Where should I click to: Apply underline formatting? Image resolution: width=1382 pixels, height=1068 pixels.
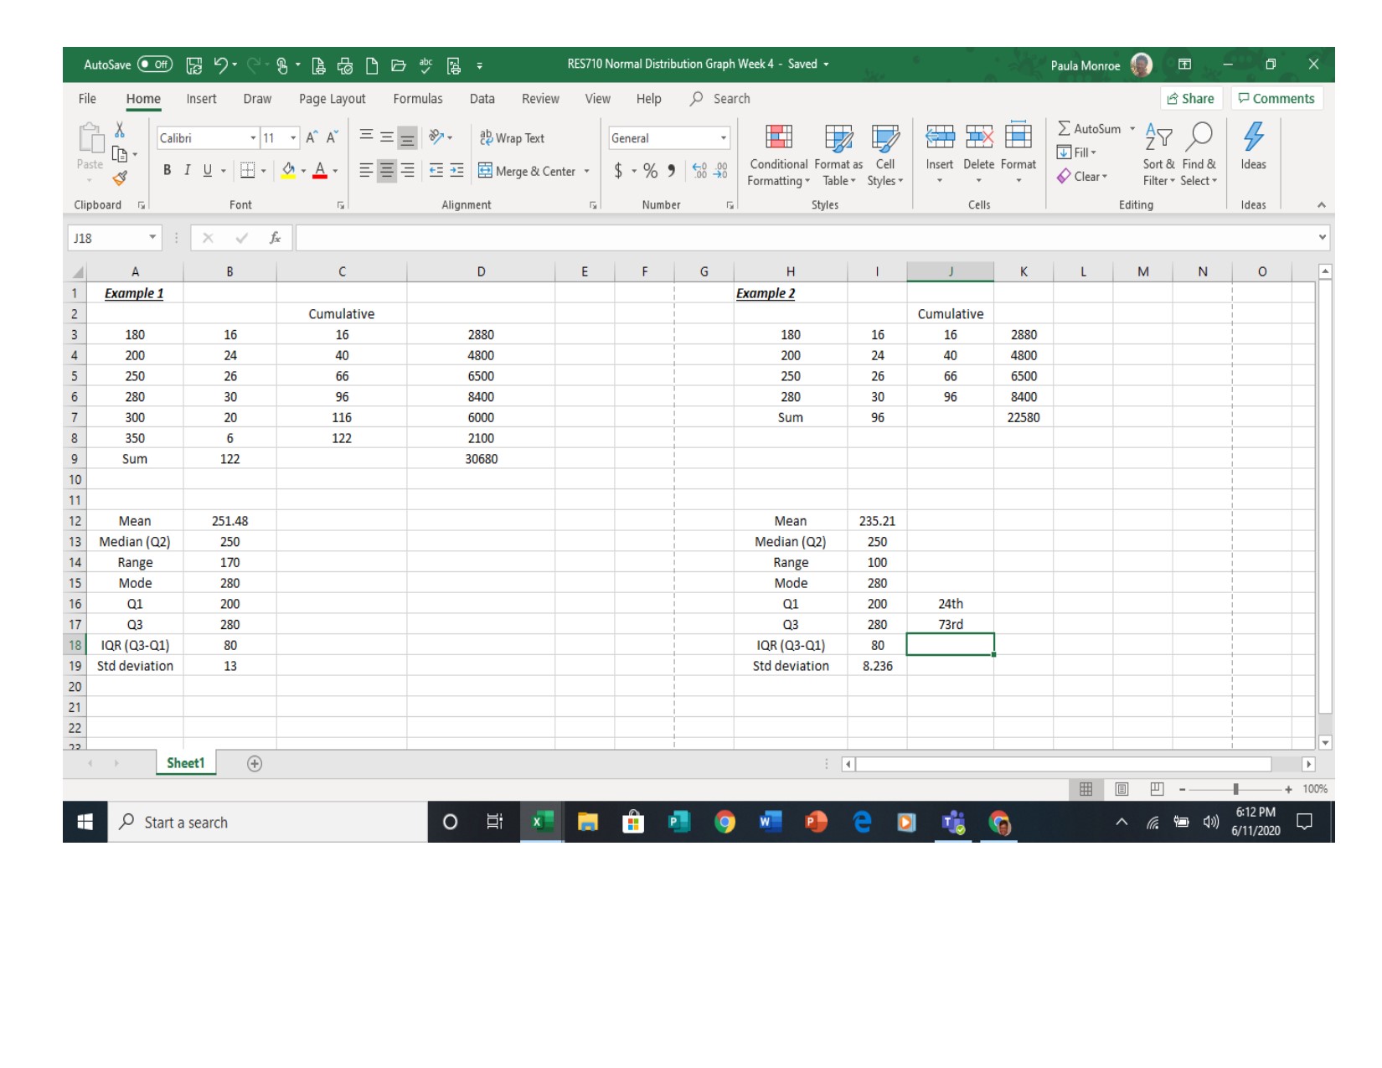[x=207, y=170]
